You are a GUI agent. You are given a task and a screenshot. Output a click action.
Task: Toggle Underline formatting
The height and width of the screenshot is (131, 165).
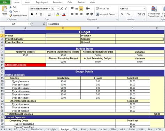pyautogui.click(x=41, y=14)
